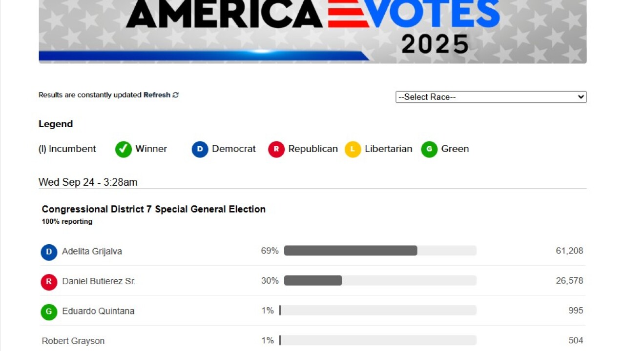Viewport: 625px width, 351px height.
Task: Click Robert Grayson's candidate name
Action: [x=73, y=341]
